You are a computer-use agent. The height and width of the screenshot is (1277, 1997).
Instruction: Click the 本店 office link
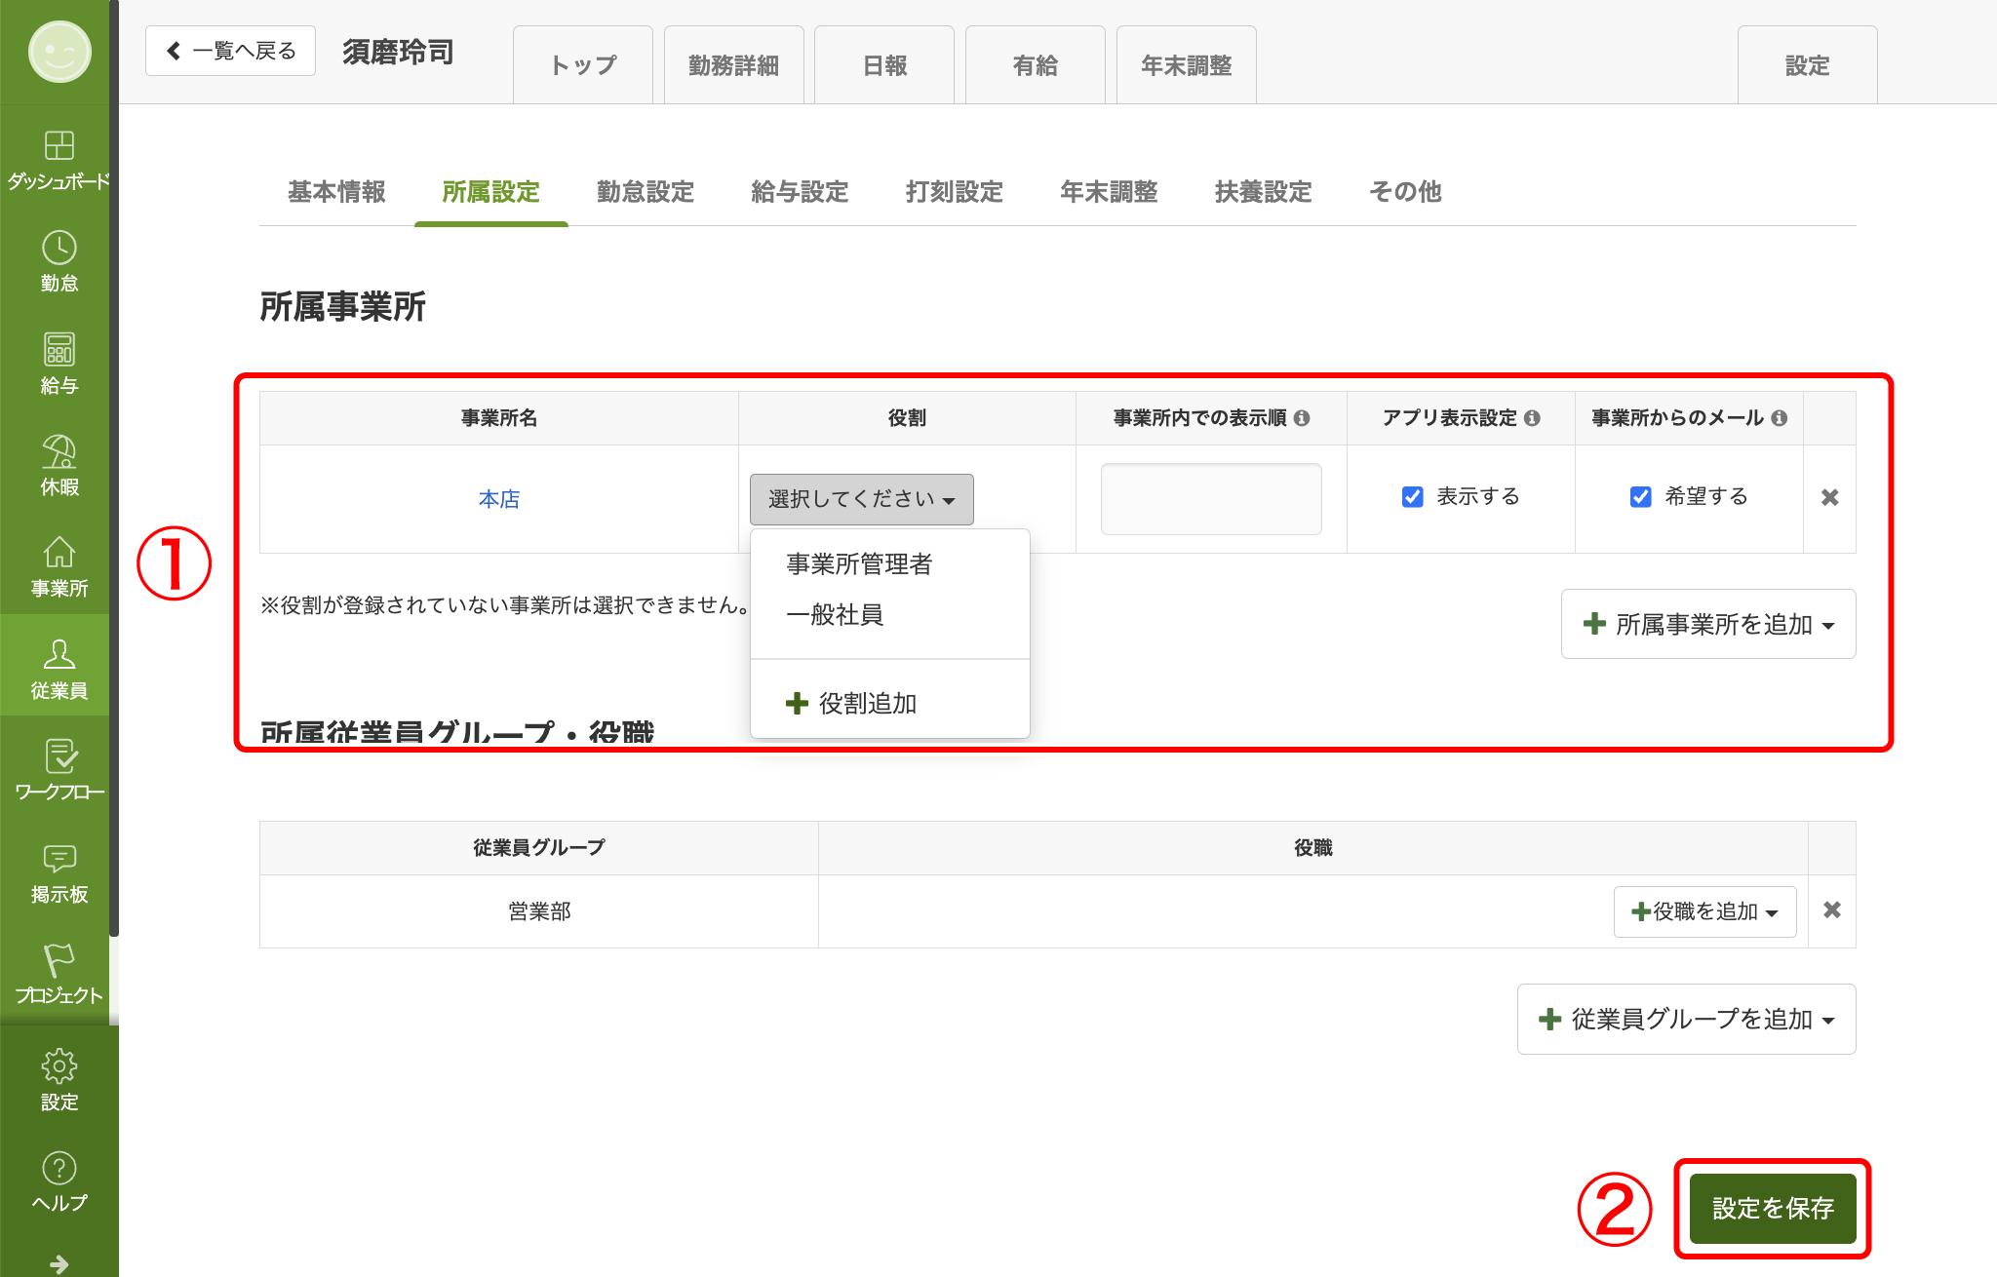tap(498, 499)
